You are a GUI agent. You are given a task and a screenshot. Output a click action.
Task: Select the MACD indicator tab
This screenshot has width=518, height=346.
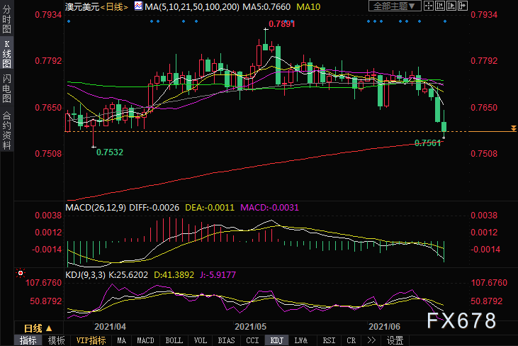(x=145, y=340)
